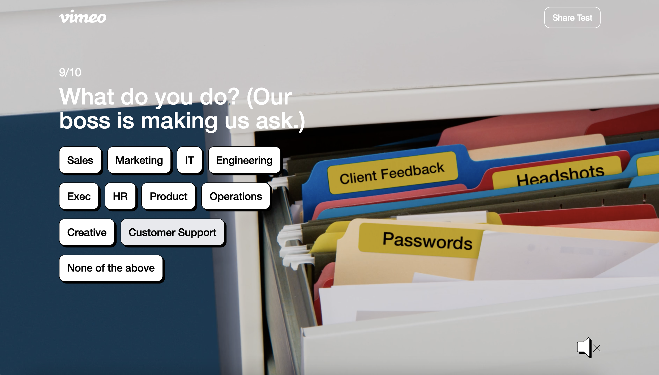659x375 pixels.
Task: Select the Engineering department option
Action: (243, 160)
